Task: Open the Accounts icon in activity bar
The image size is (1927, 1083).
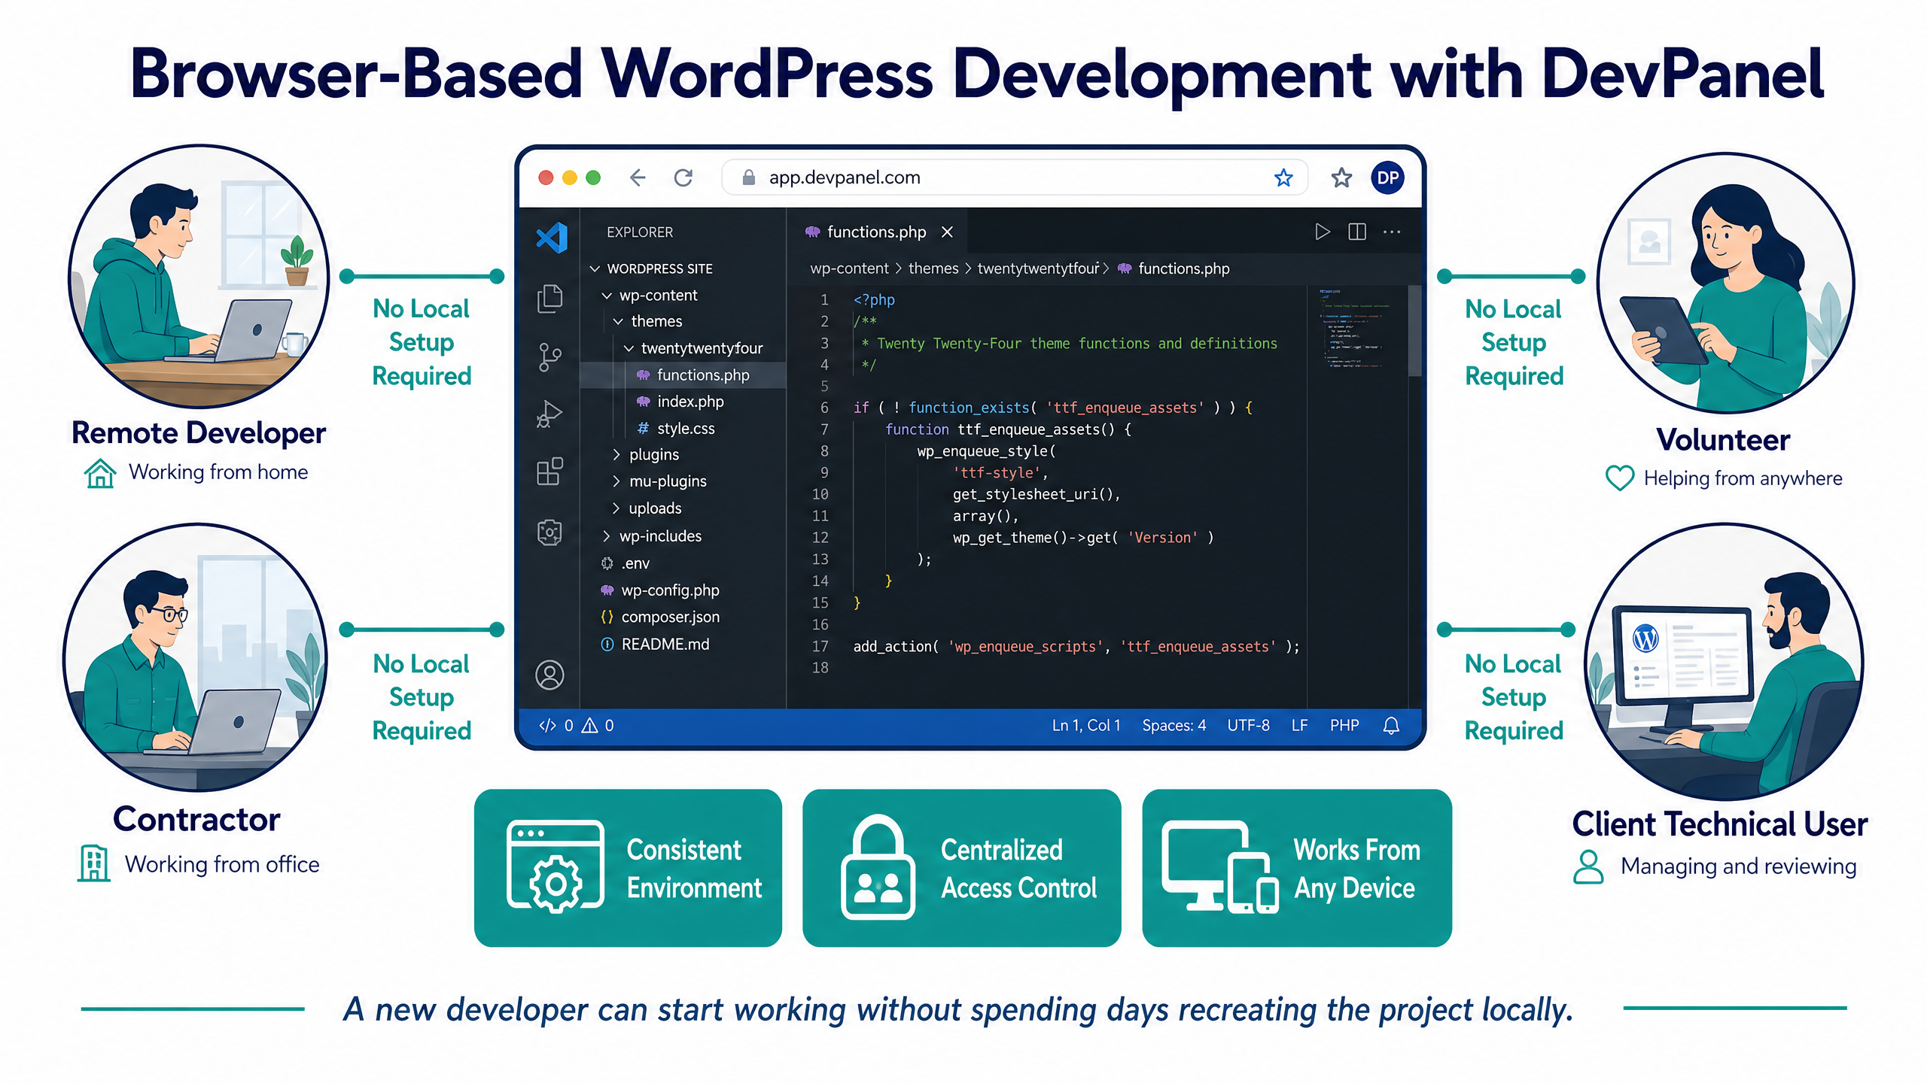Action: point(549,675)
